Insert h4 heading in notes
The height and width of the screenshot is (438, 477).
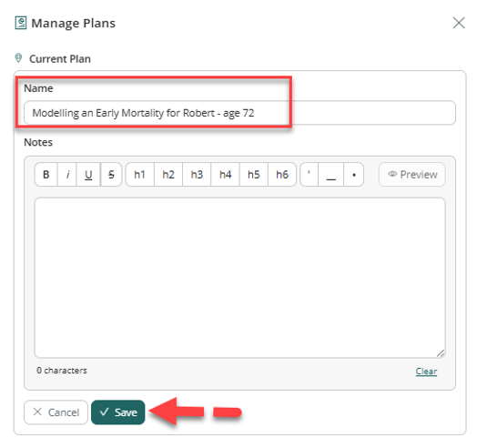pos(225,175)
